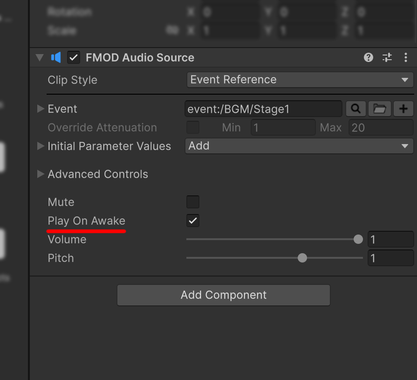Click the Add Component button

224,295
